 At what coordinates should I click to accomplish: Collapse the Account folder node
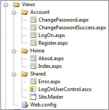(14, 13)
